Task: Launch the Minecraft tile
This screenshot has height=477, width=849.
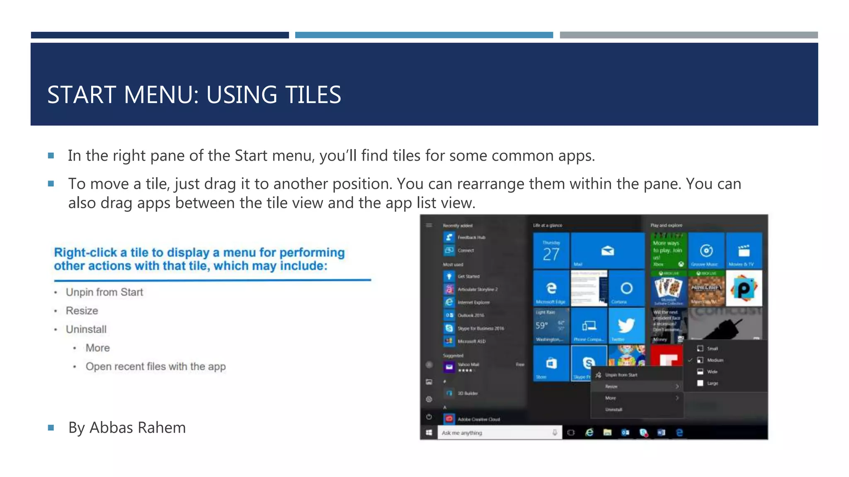Action: pyautogui.click(x=706, y=288)
